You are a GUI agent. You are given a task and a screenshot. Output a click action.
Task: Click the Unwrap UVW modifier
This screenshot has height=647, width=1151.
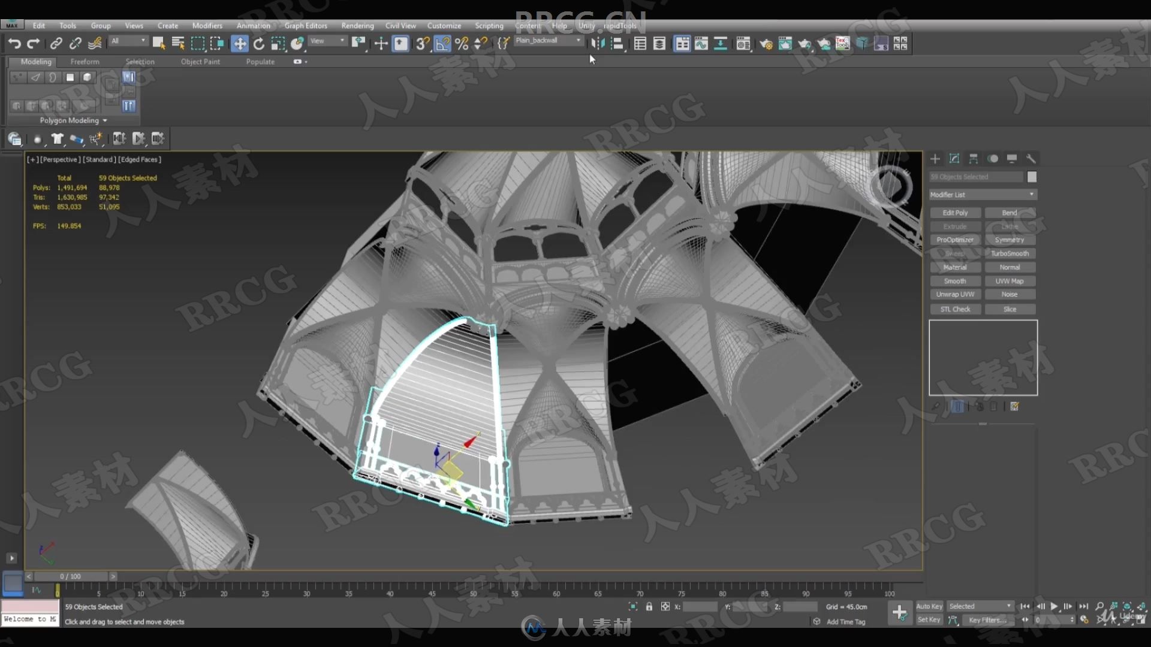click(x=955, y=294)
